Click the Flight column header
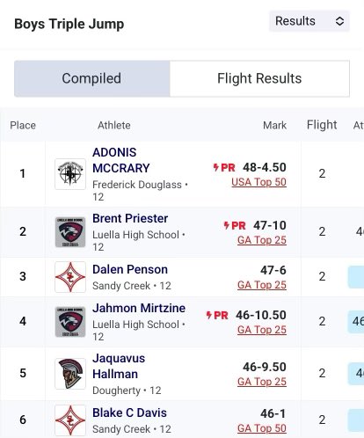 coord(322,125)
